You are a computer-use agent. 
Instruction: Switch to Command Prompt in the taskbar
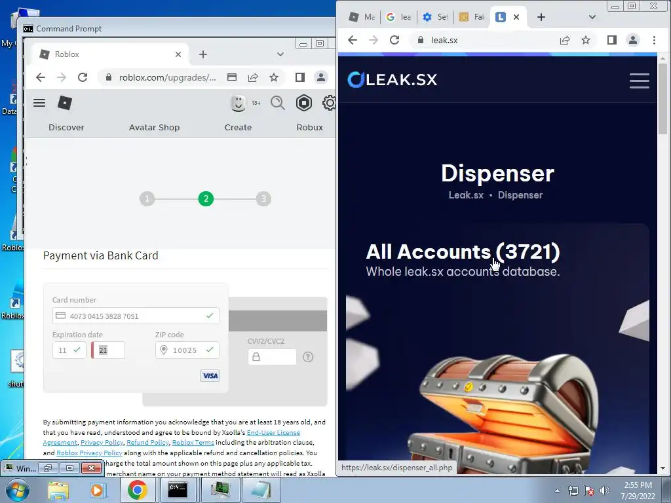(177, 490)
